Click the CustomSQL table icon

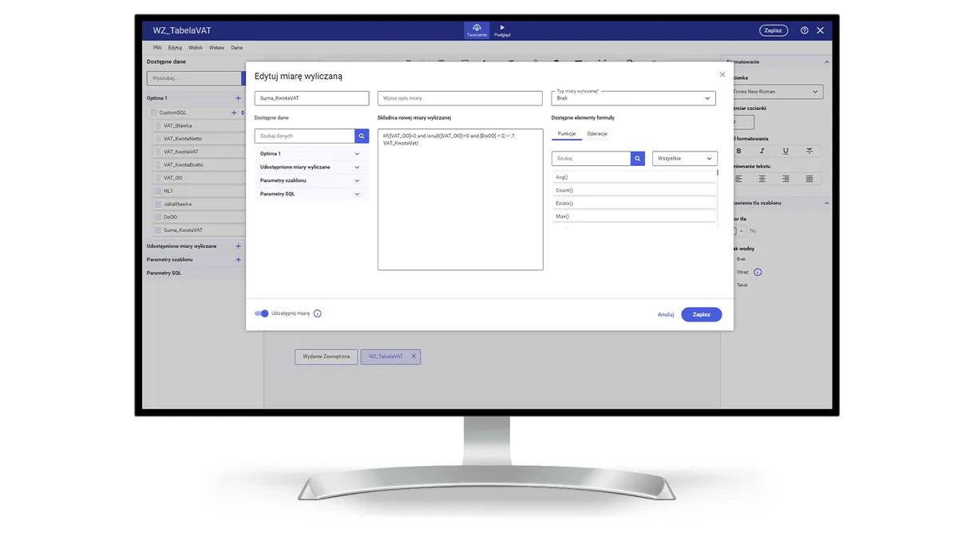coord(153,112)
